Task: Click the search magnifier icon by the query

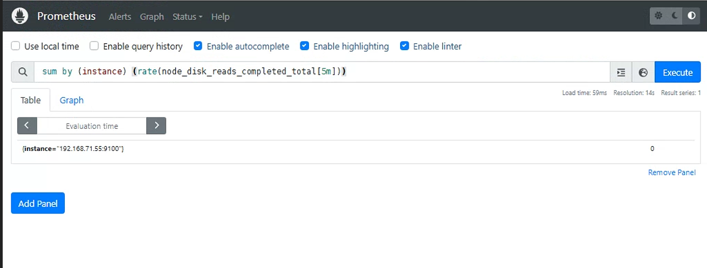Action: 23,72
